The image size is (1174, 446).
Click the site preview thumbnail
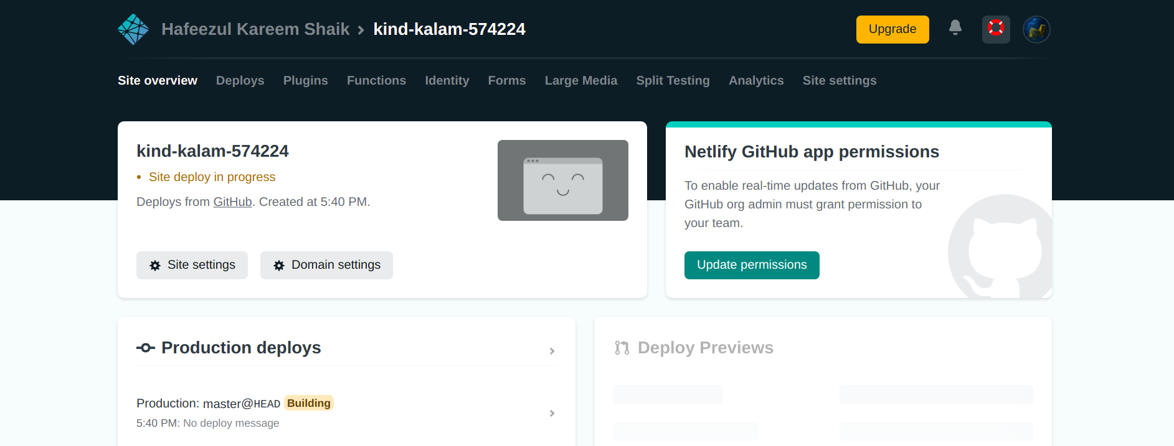(x=562, y=180)
